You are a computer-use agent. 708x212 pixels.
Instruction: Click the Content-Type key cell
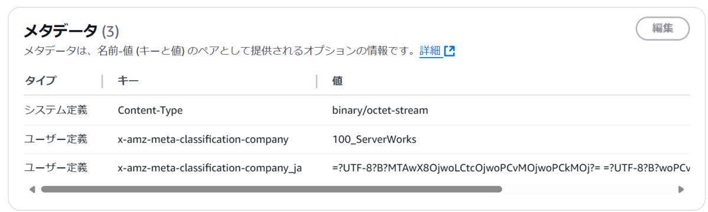(150, 110)
